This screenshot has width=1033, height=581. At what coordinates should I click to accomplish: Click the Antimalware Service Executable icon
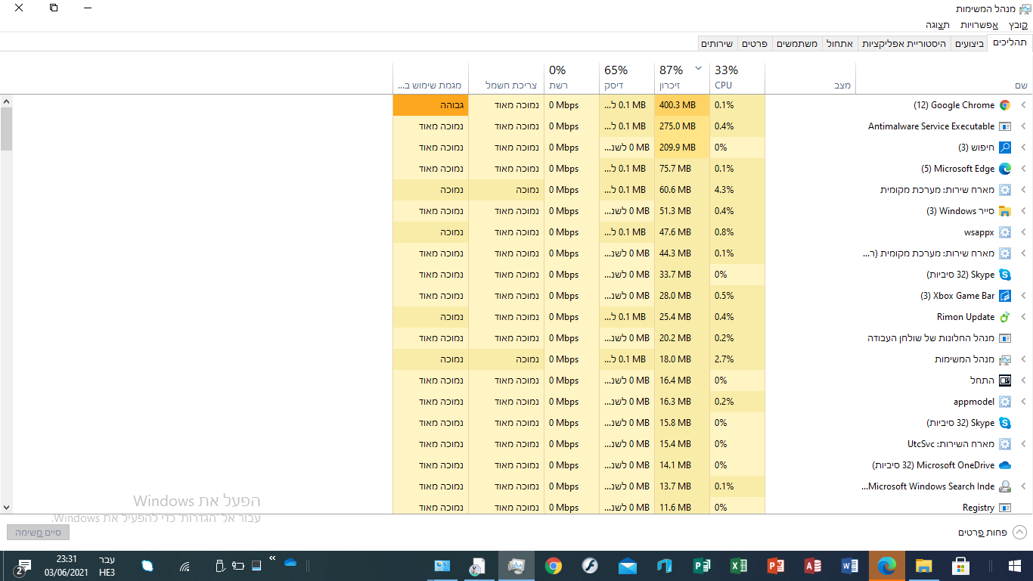pos(1005,126)
